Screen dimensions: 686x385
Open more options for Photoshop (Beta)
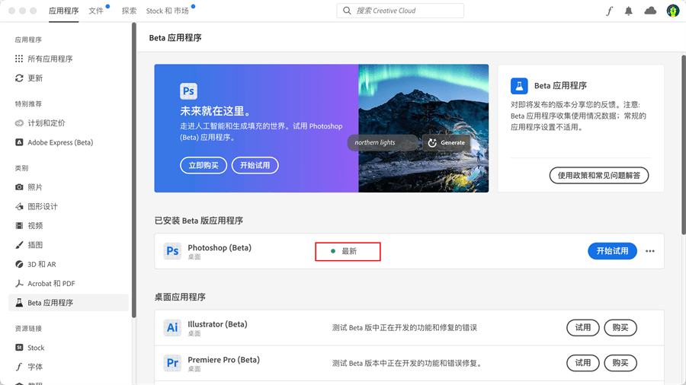[650, 251]
